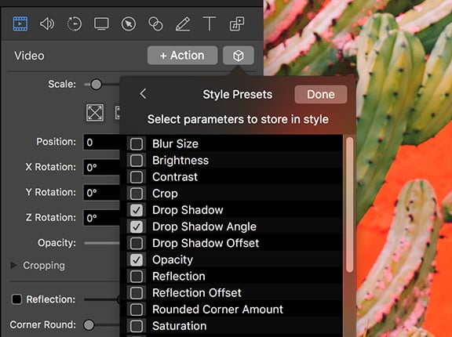Add a new video Action
This screenshot has height=337, width=452.
[182, 56]
